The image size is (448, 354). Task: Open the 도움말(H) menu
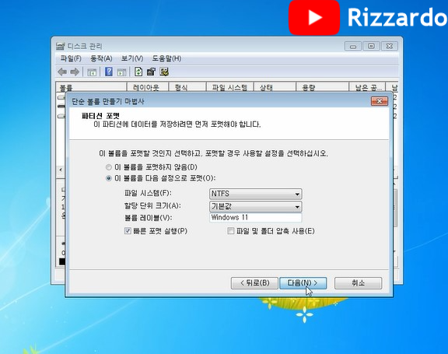pos(166,58)
